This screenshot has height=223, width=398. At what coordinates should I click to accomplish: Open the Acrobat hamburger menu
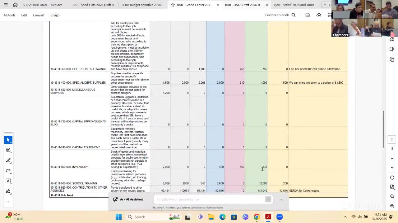click(x=6, y=5)
